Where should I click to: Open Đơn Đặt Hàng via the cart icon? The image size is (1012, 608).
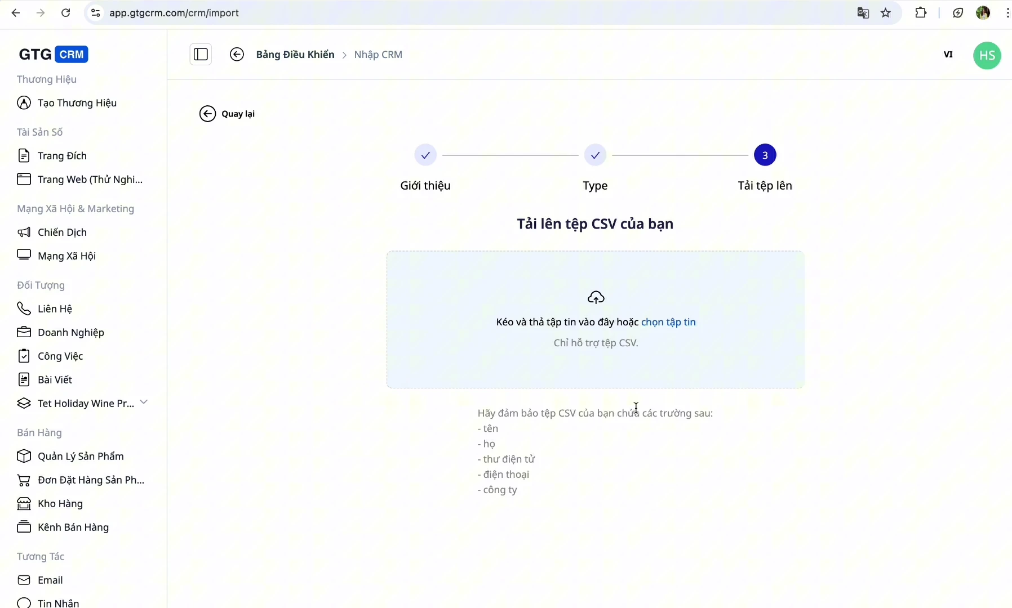click(24, 480)
